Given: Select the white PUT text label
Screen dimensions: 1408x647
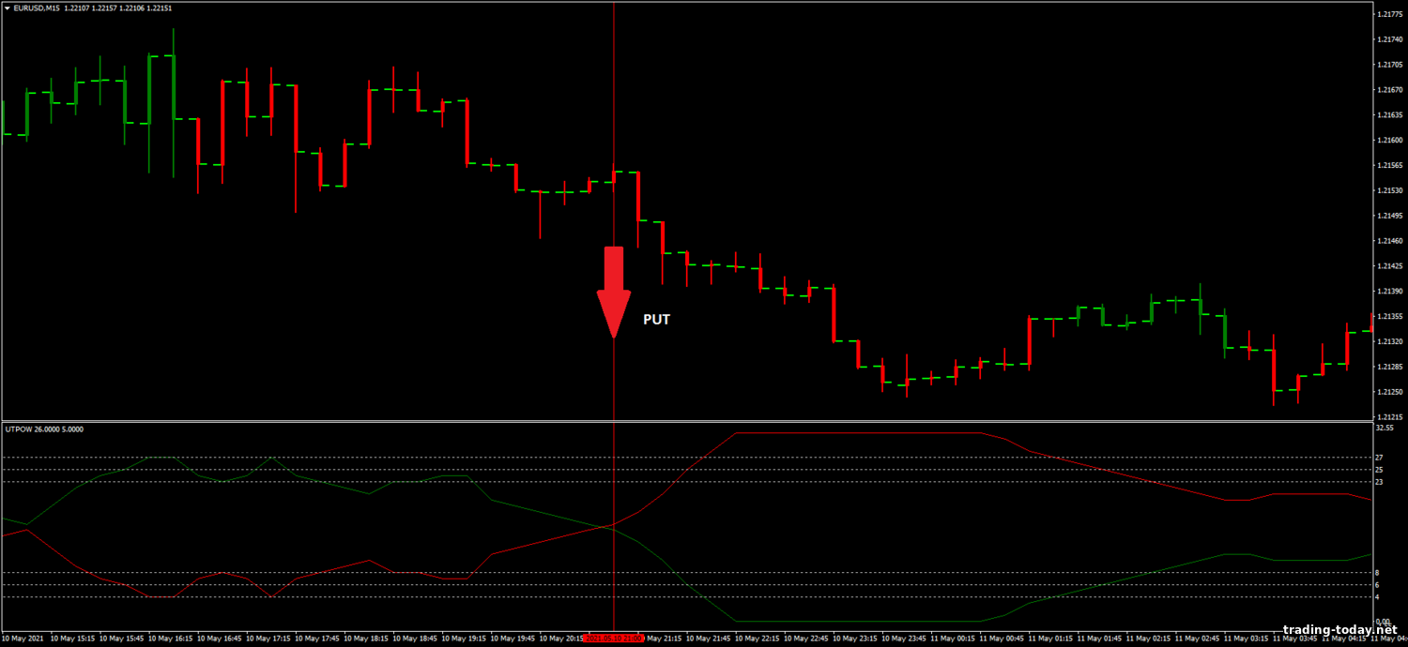Looking at the screenshot, I should click(x=656, y=320).
